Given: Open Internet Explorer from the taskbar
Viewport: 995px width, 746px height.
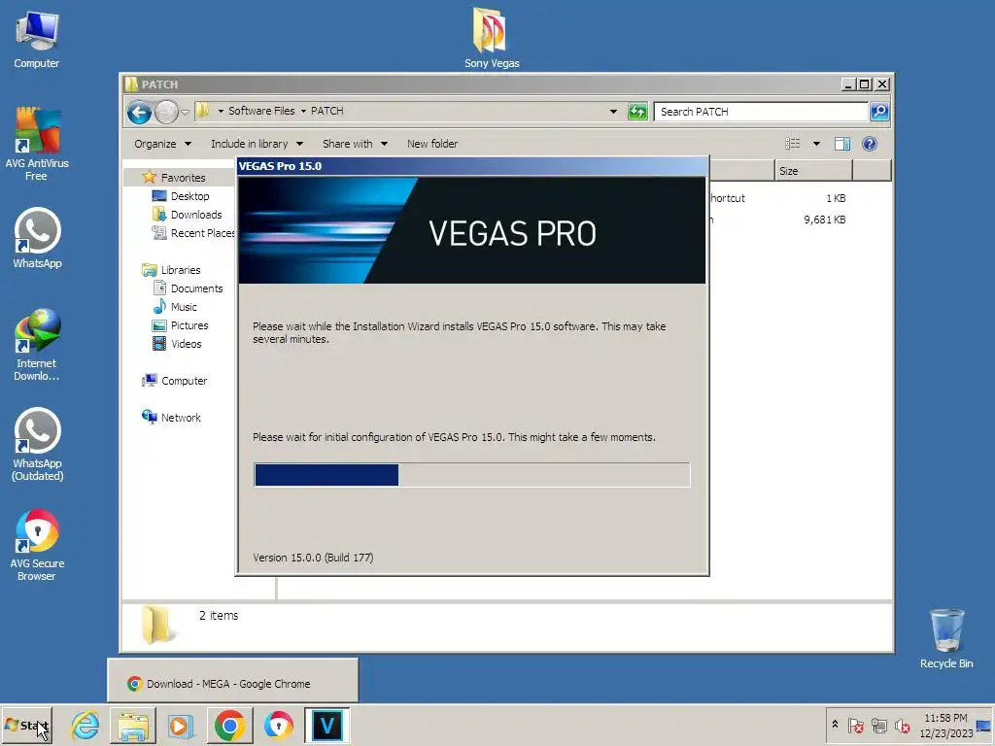Looking at the screenshot, I should (x=86, y=725).
